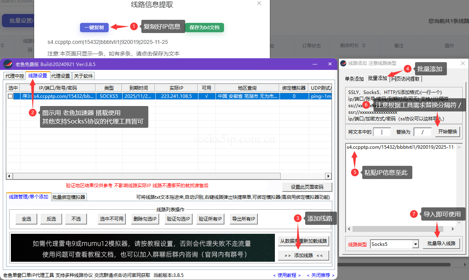469x280 pixels.
Task: Click 验证所有IP button
Action: click(210, 219)
